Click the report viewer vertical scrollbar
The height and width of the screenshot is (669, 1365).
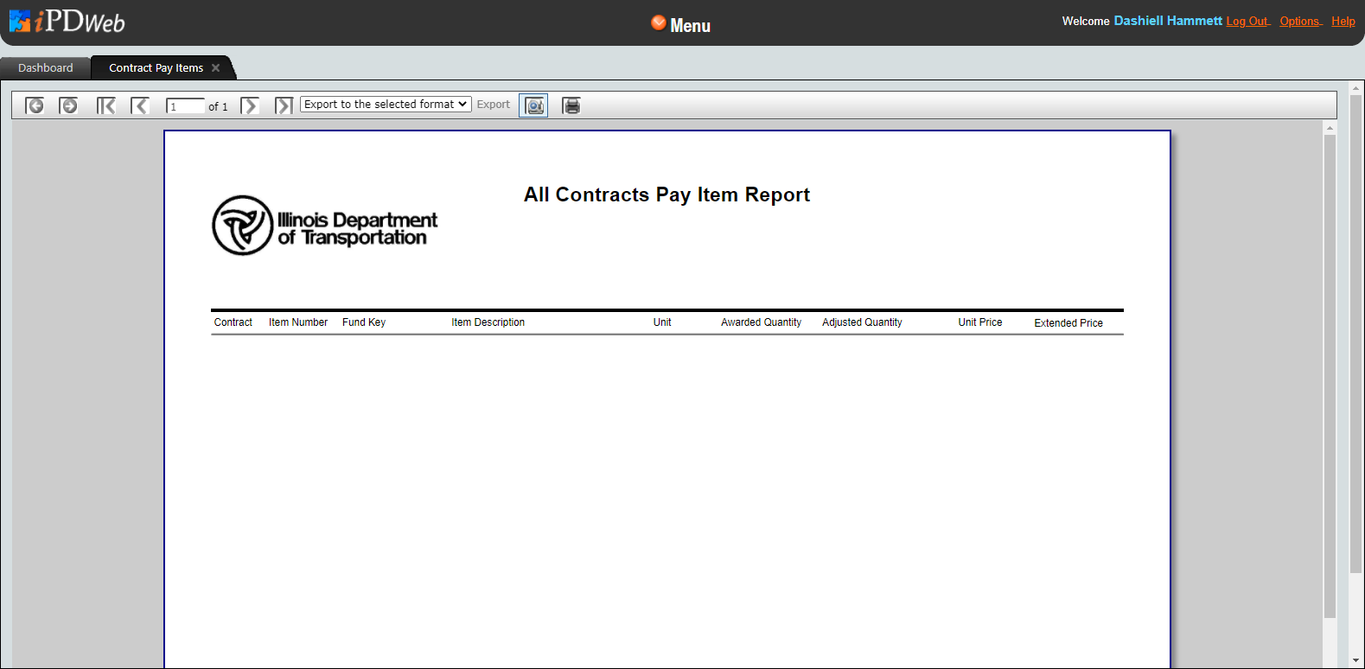click(x=1330, y=376)
